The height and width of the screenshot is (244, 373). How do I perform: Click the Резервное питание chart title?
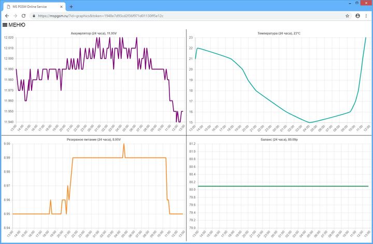[93, 140]
